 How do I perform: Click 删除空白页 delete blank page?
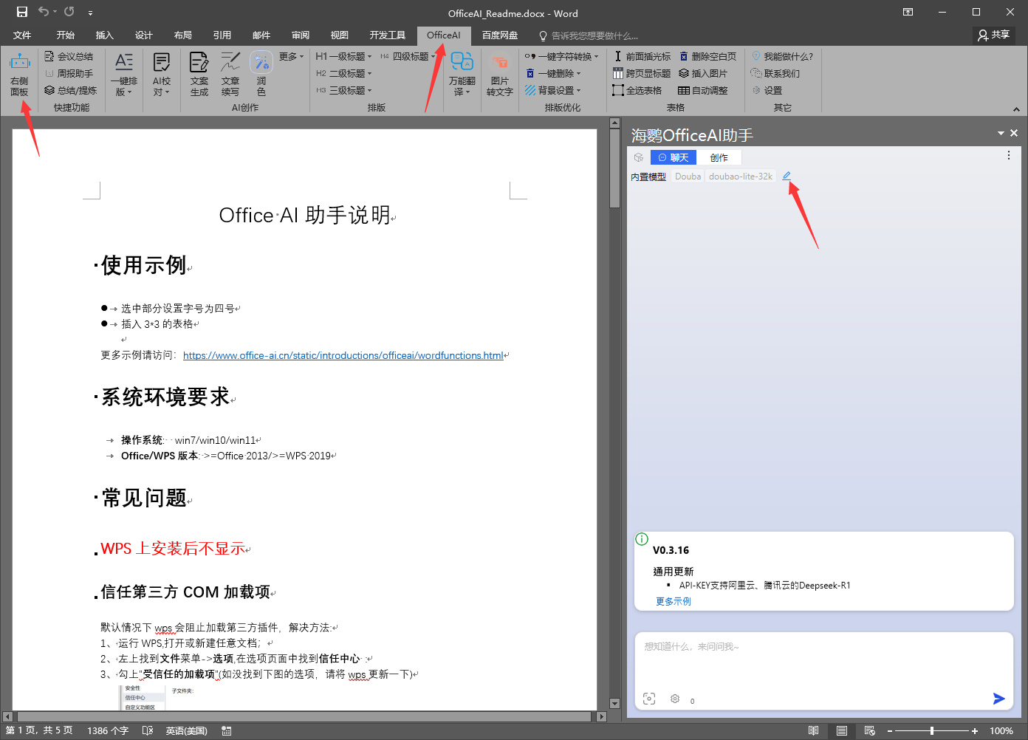coord(707,56)
